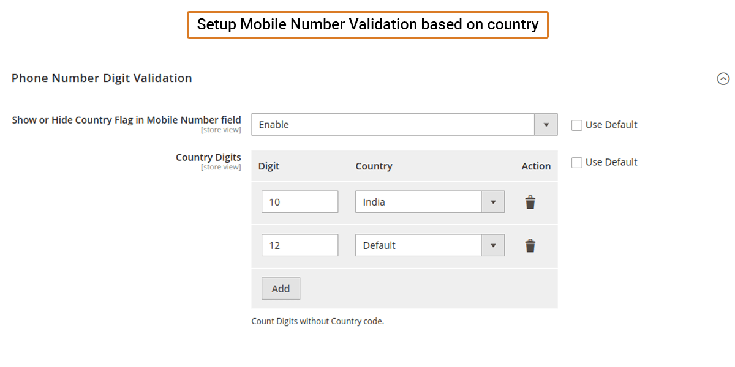This screenshot has height=367, width=735.
Task: Enable Use Default checkbox for Country Digits
Action: (576, 163)
